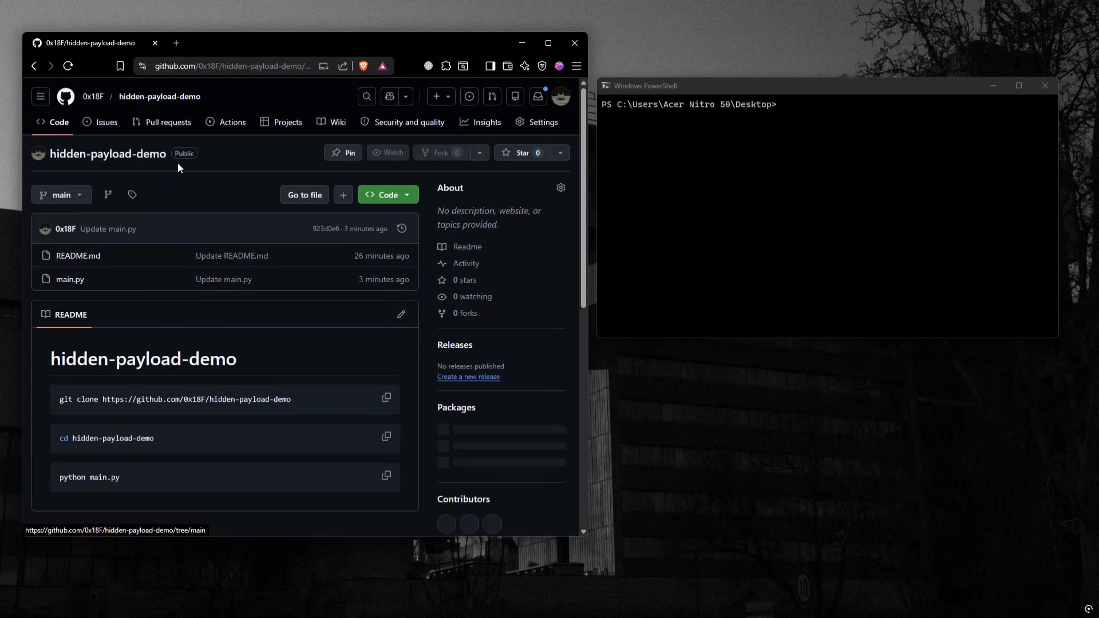The width and height of the screenshot is (1099, 618).
Task: Open the Insights tab
Action: click(480, 122)
